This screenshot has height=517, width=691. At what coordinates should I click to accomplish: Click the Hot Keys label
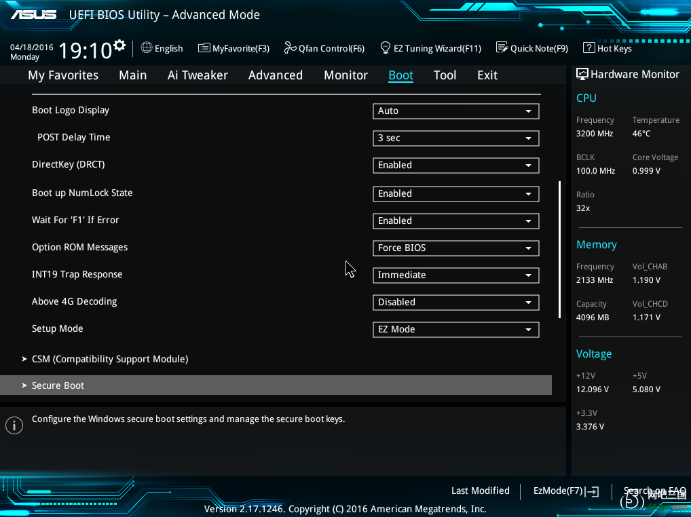(614, 48)
